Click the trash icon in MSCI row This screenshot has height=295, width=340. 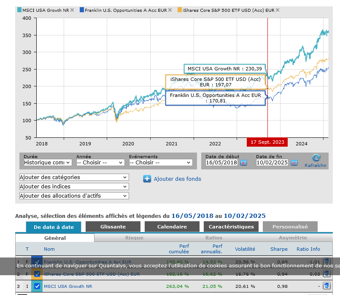pos(327,286)
